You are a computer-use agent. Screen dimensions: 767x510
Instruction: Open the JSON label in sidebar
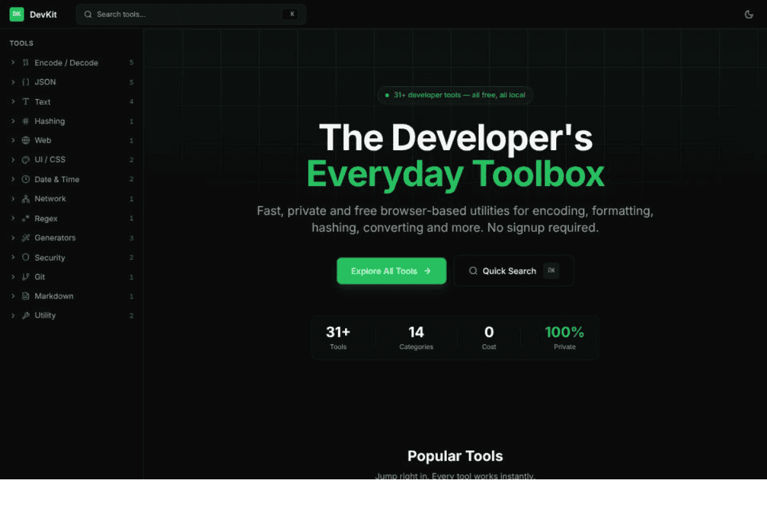pyautogui.click(x=45, y=82)
